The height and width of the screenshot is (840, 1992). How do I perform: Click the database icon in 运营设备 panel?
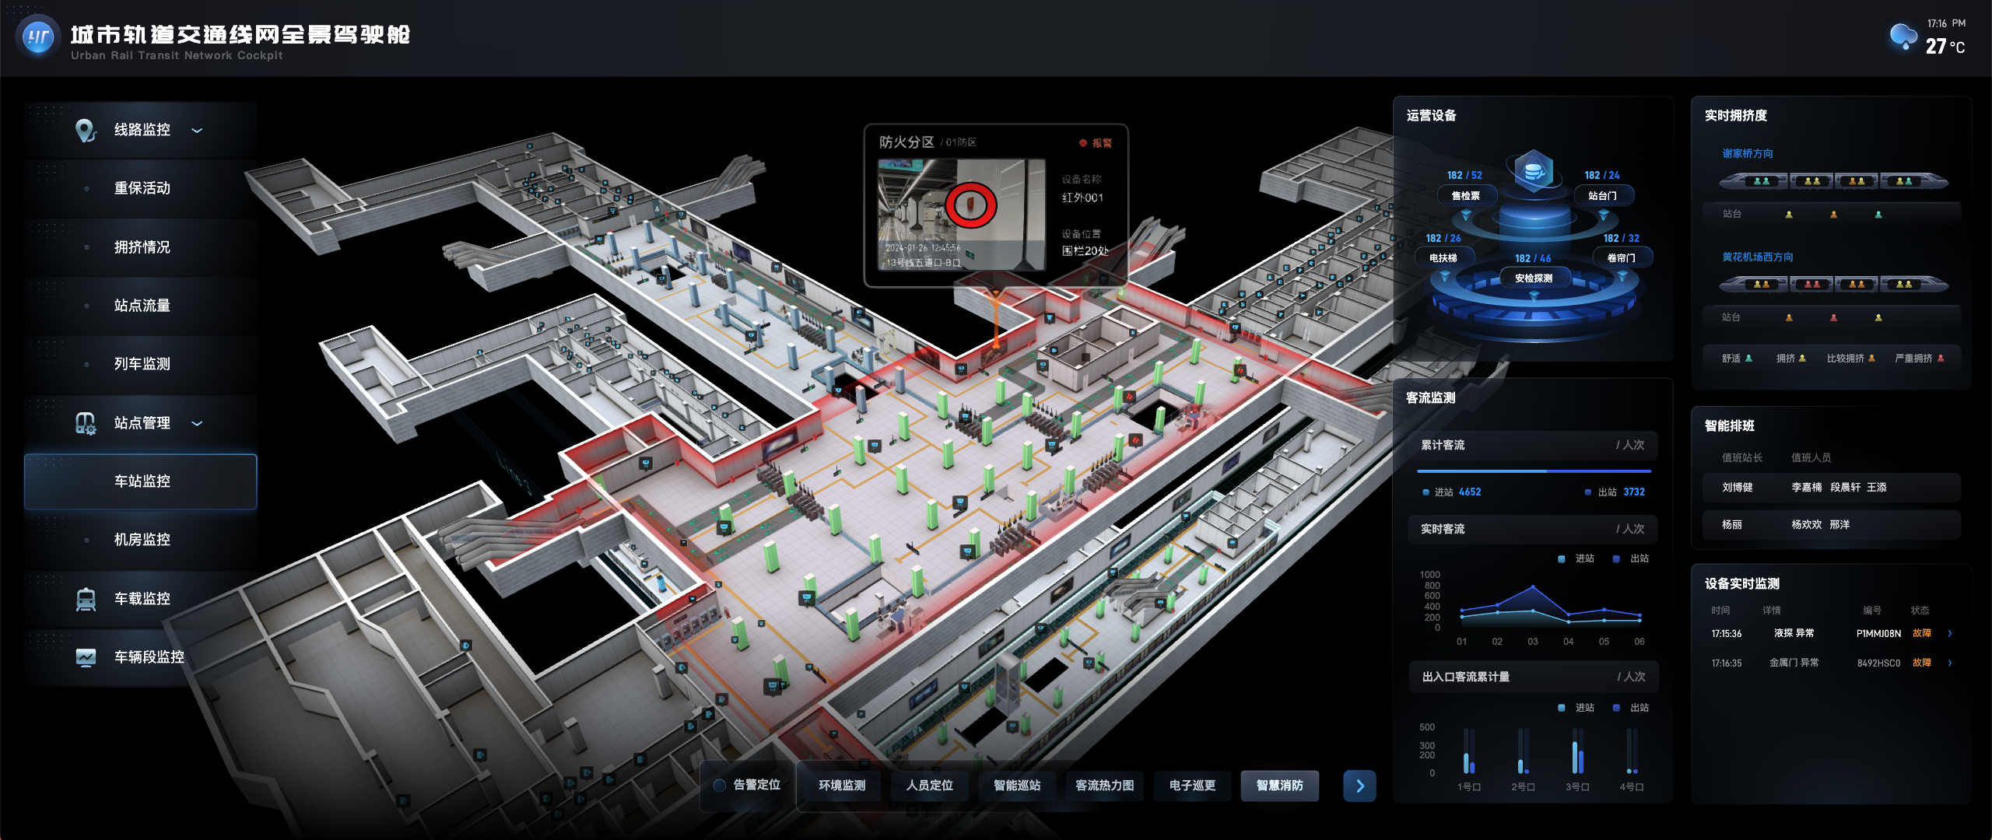coord(1534,170)
